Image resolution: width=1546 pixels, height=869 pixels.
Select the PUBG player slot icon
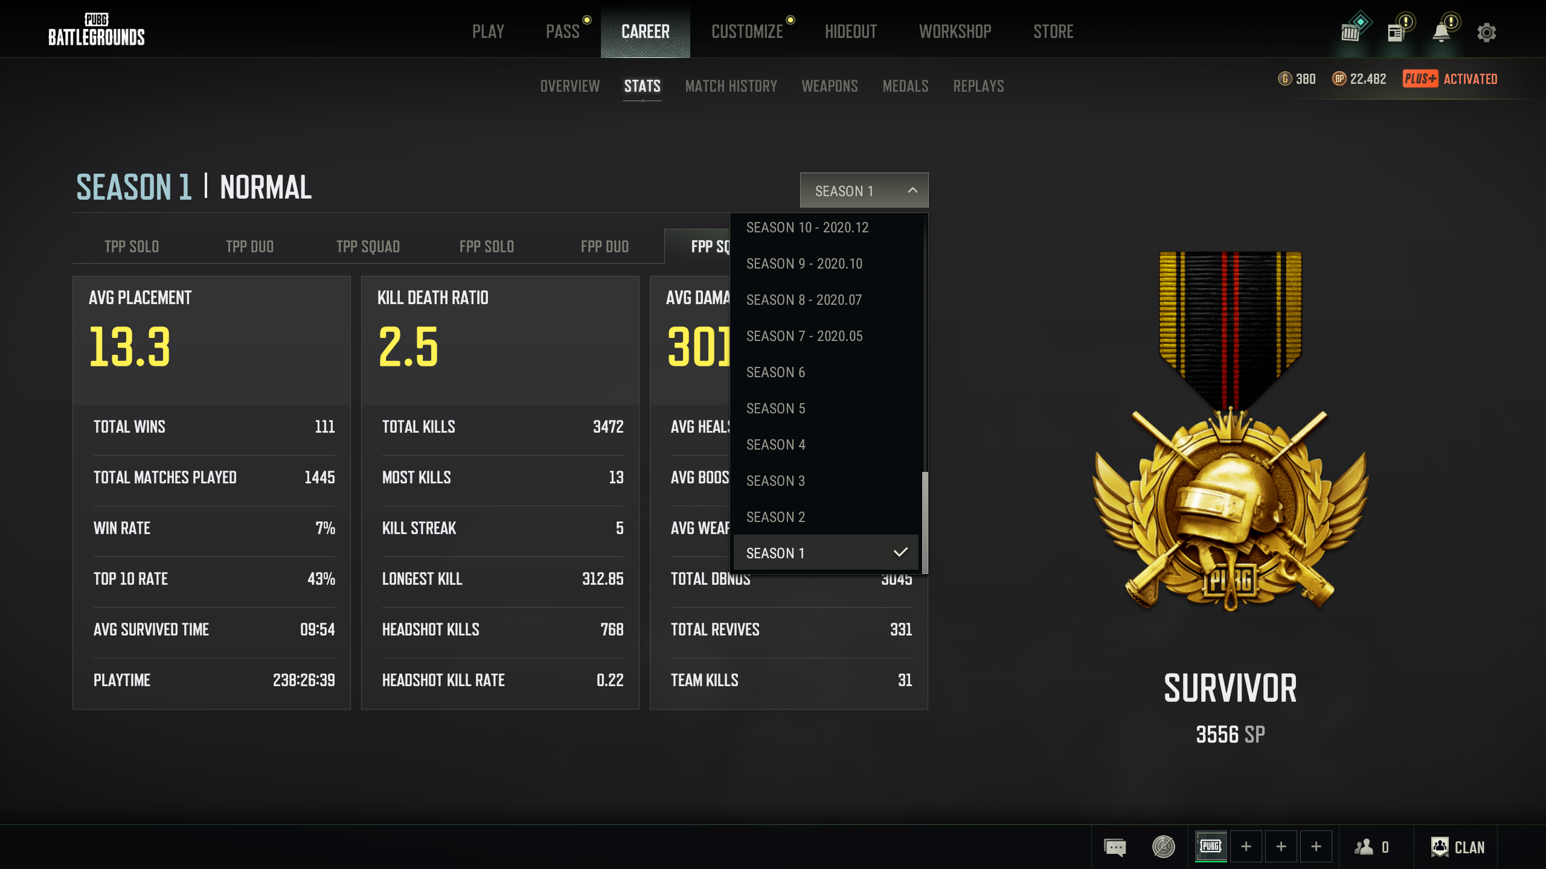[x=1211, y=846]
